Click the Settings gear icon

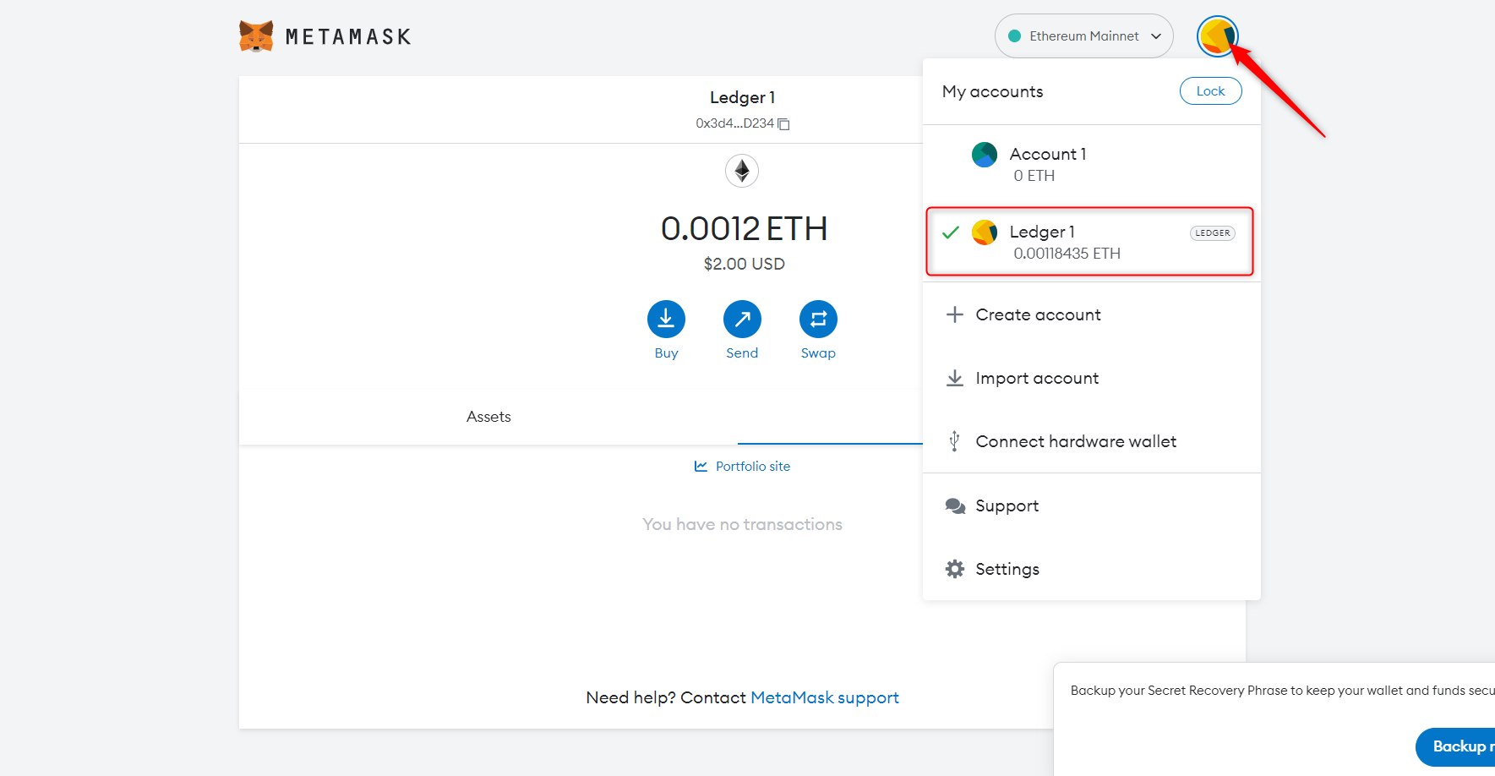pos(955,569)
